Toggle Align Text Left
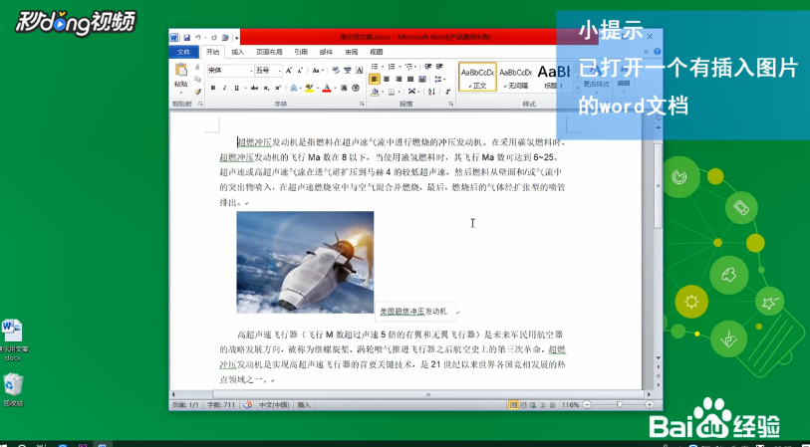This screenshot has height=447, width=810. [x=375, y=79]
